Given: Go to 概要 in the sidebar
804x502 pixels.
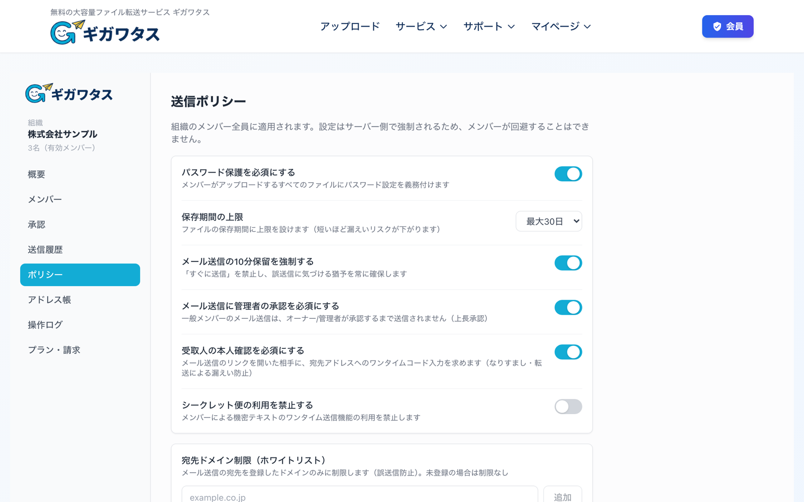Looking at the screenshot, I should click(80, 174).
